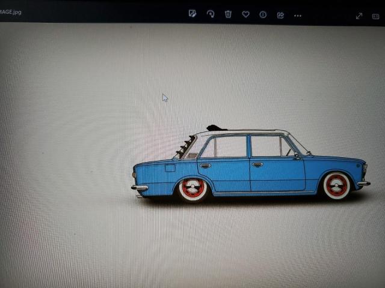The image size is (385, 288).
Task: Click the Share icon in toolbar
Action: pyautogui.click(x=280, y=14)
